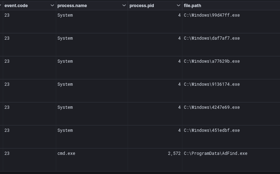
Task: Open the process.pid column dropdown chevron
Action: click(x=179, y=6)
